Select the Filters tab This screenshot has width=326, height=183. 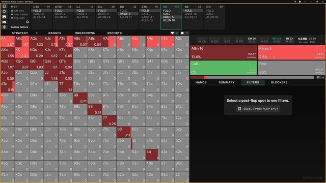253,82
